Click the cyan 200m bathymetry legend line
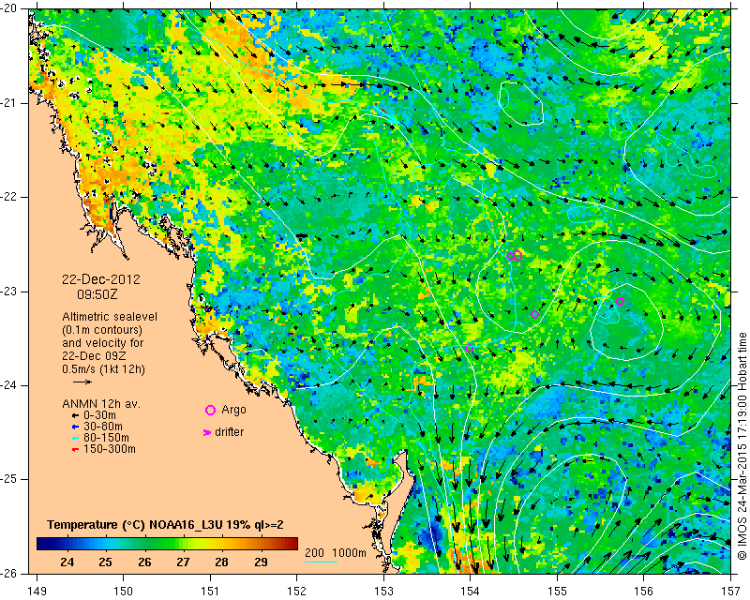Image resolution: width=750 pixels, height=600 pixels. (x=321, y=562)
